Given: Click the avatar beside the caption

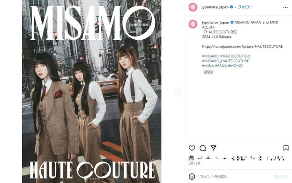Looking at the screenshot, I should tap(193, 24).
